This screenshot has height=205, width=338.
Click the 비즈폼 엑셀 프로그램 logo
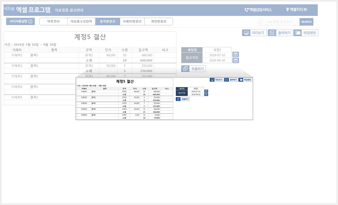[27, 9]
